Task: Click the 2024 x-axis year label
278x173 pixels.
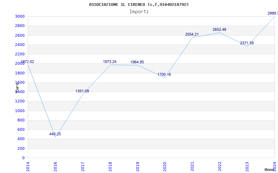Action: 275,167
